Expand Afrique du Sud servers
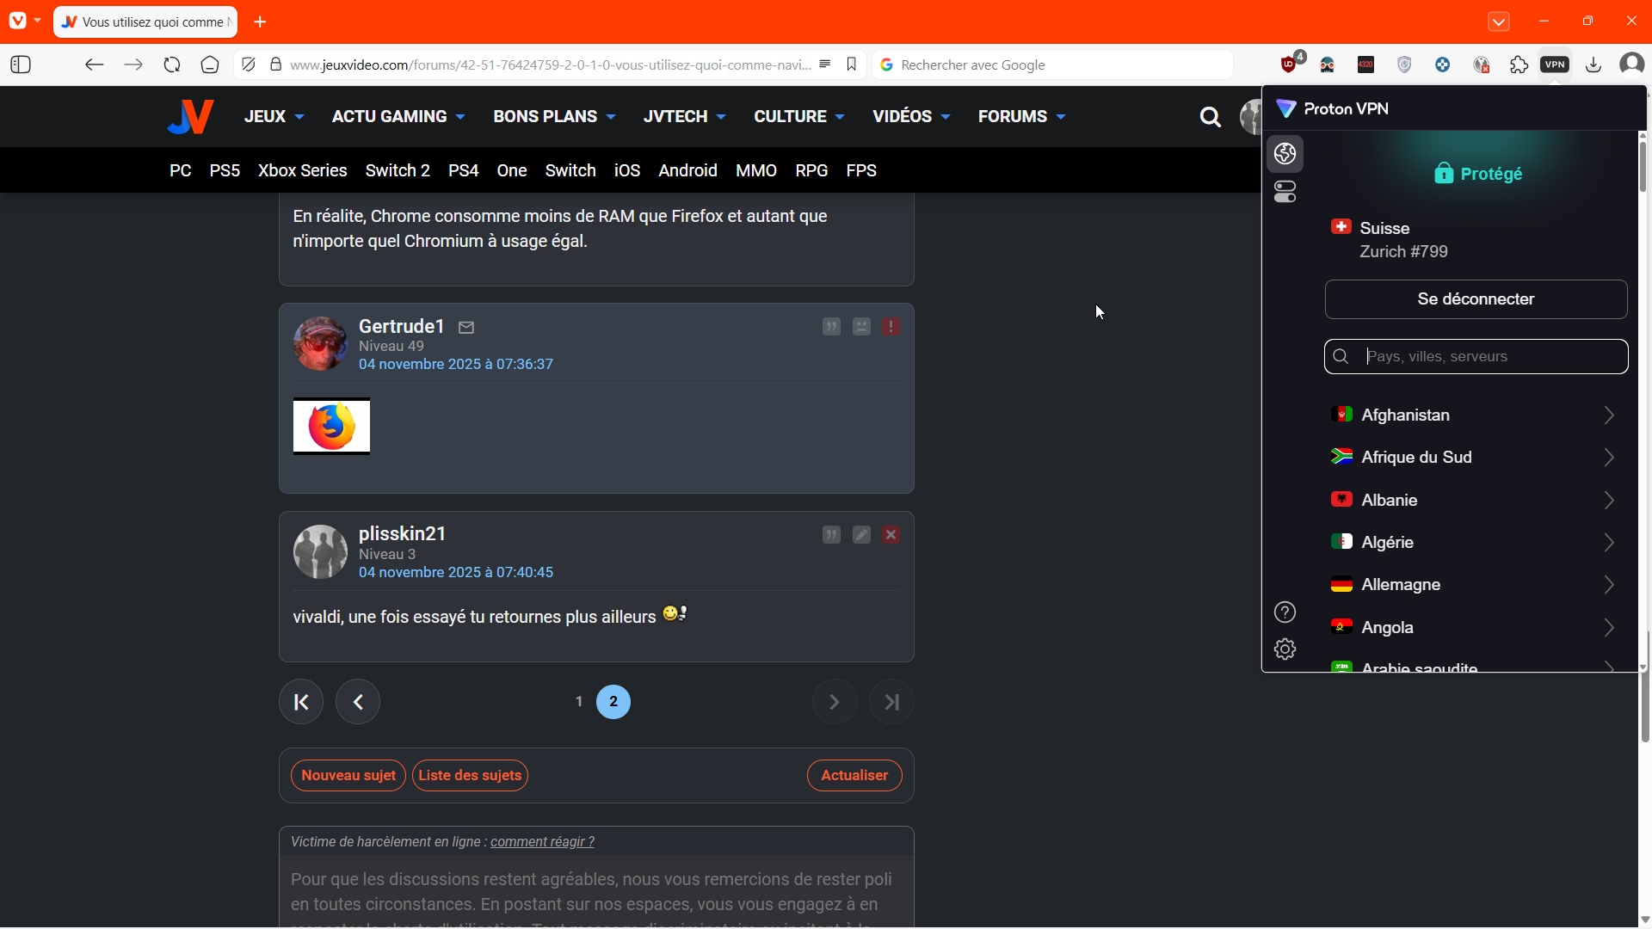The width and height of the screenshot is (1652, 929). point(1608,458)
